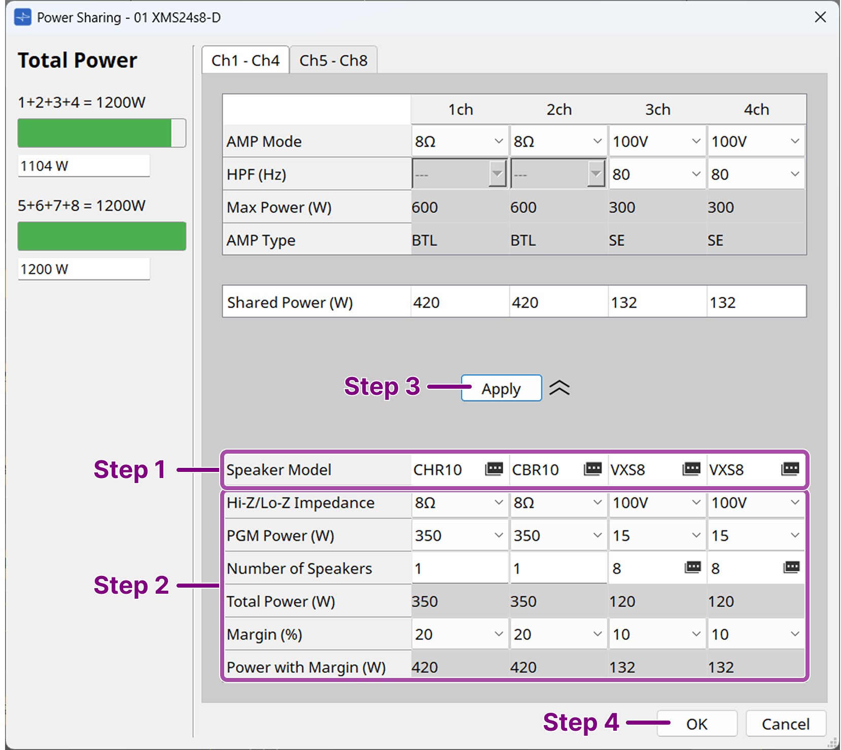Open 3ch HPF (Hz) dropdown

tap(657, 174)
